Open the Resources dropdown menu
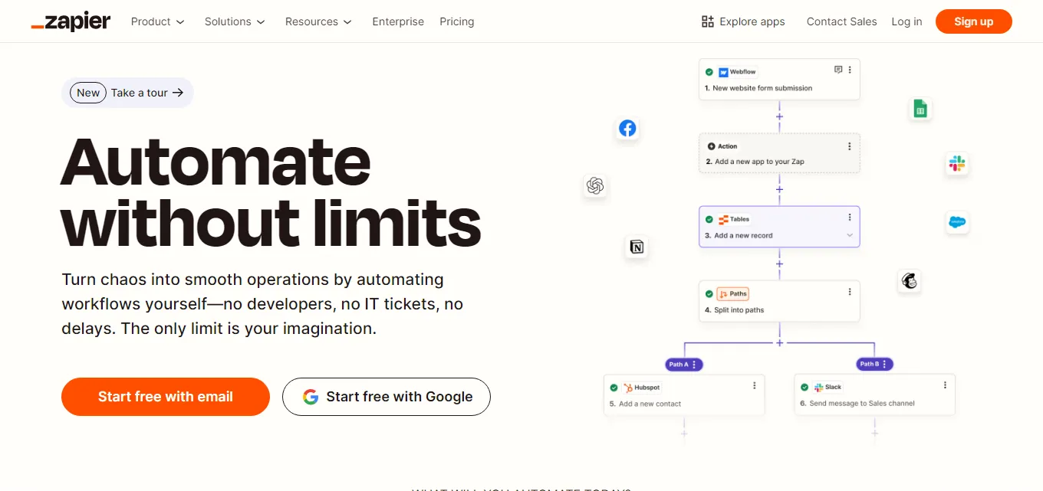 point(318,21)
